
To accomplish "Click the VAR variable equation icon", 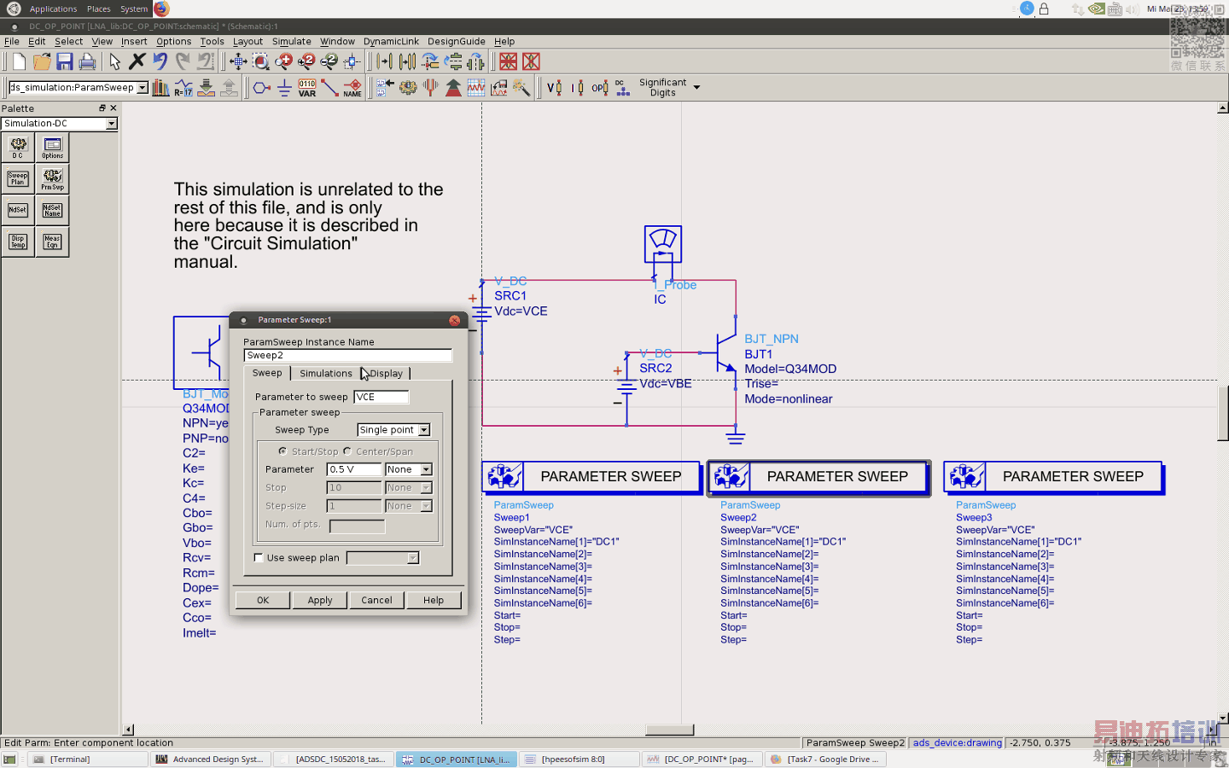I will [x=307, y=88].
